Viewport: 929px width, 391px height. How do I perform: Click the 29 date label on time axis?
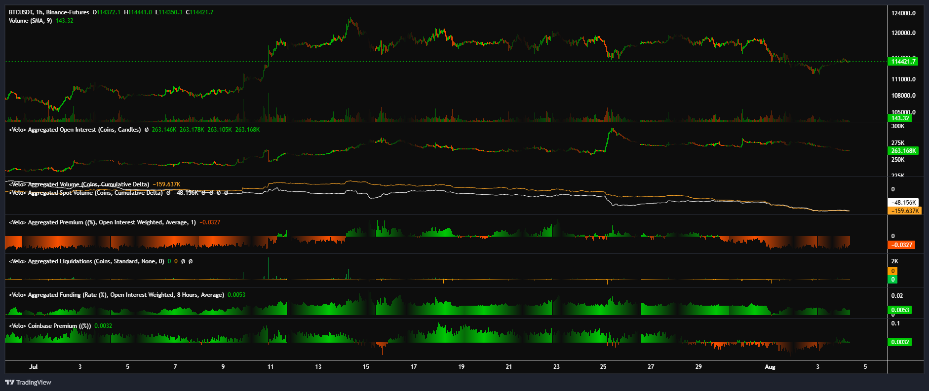coord(698,367)
